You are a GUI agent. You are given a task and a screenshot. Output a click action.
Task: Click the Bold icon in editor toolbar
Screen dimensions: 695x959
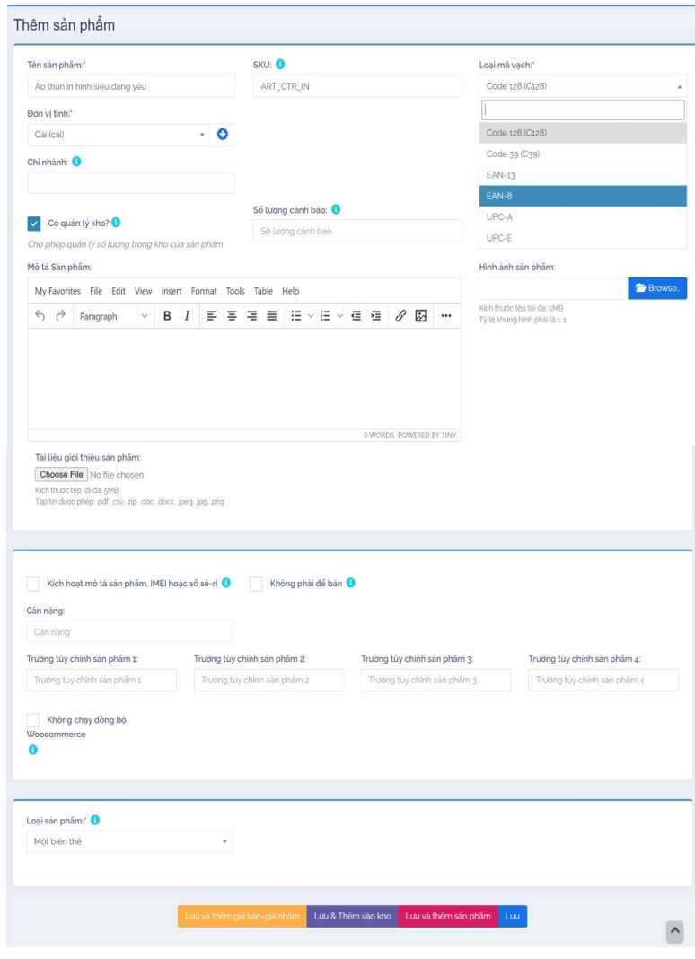click(x=168, y=316)
